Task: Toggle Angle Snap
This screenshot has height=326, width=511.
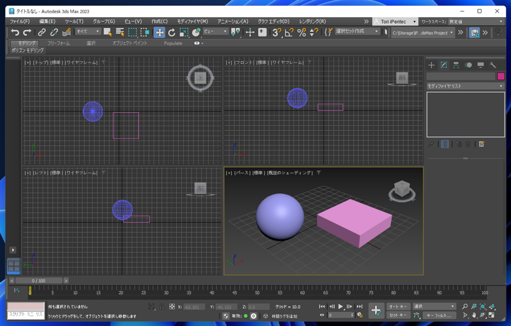Action: tap(289, 32)
